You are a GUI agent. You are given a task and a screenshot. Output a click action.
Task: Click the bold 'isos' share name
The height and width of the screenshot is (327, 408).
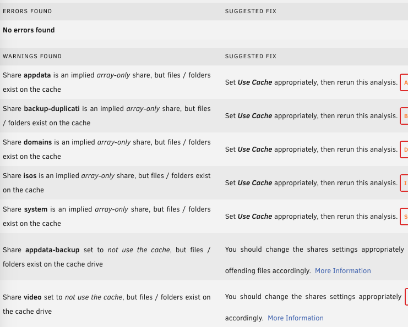click(30, 176)
